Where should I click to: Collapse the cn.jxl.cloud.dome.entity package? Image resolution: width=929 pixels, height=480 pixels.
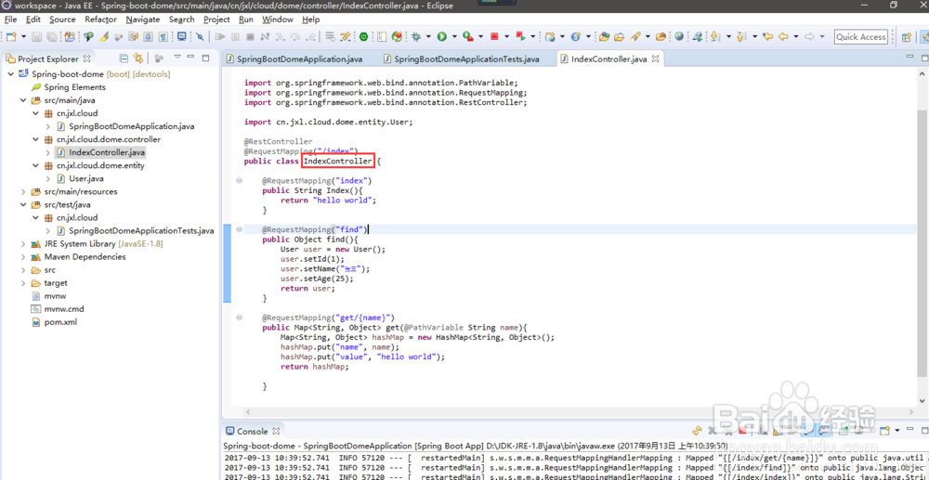pyautogui.click(x=35, y=165)
